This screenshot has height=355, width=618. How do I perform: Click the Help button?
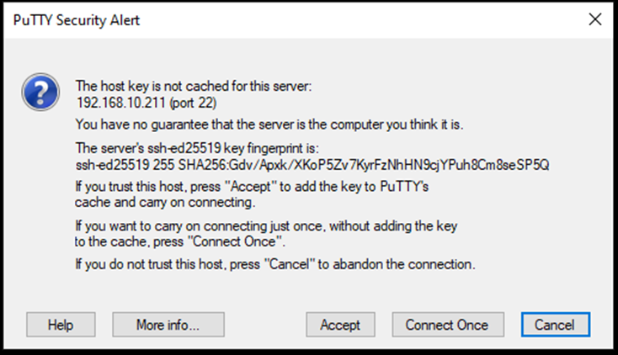[61, 325]
